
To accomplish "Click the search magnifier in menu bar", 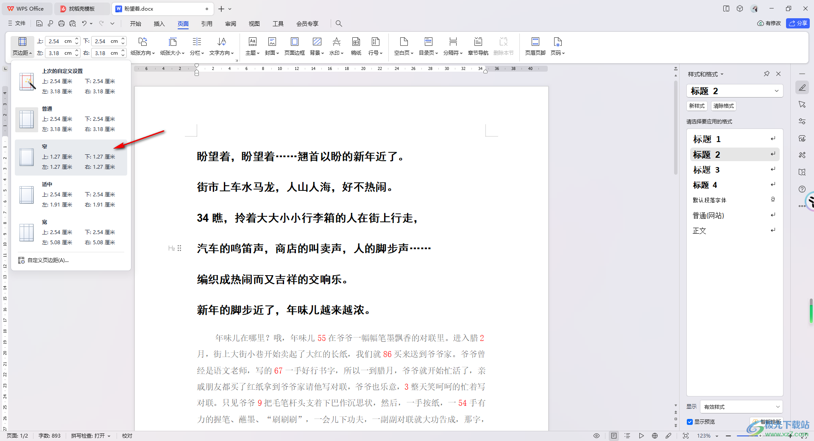I will [339, 24].
